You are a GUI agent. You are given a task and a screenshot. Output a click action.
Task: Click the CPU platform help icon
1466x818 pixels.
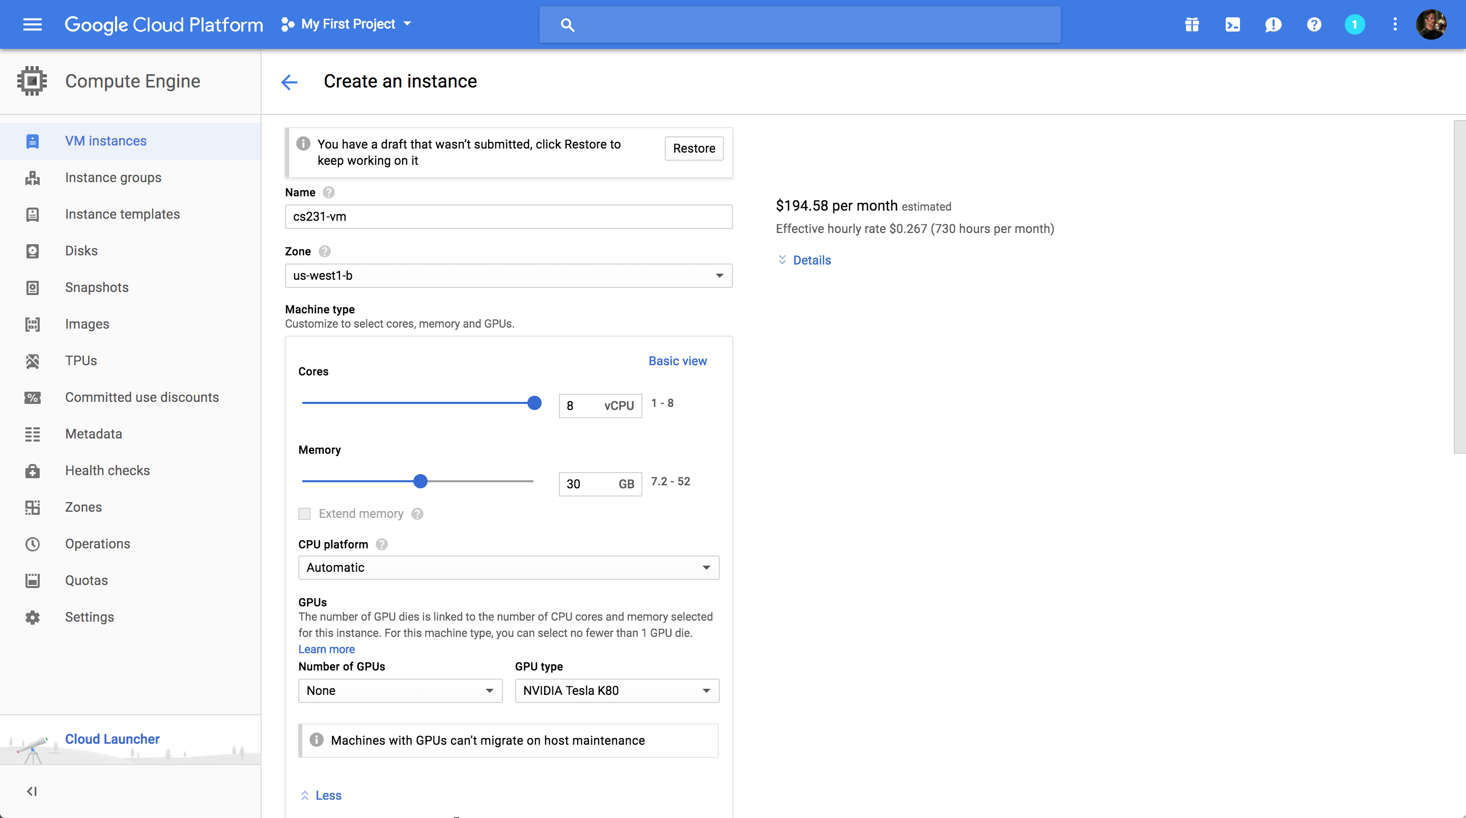point(381,544)
